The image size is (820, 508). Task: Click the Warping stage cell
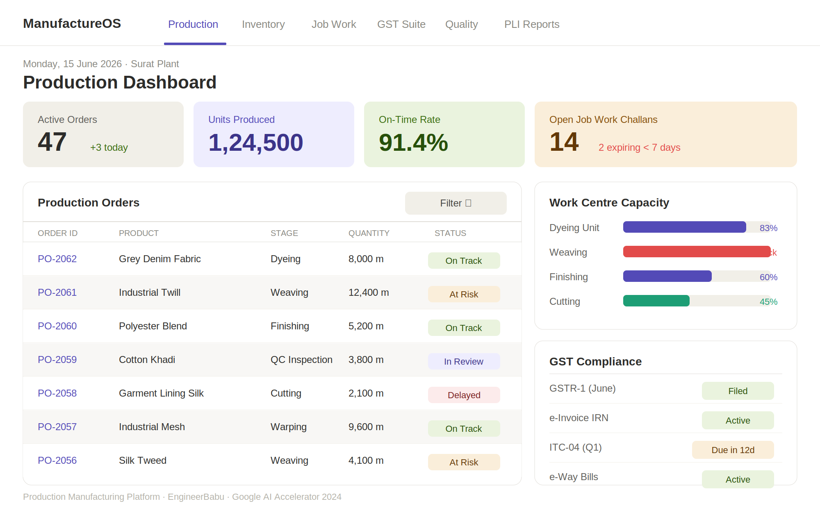(289, 427)
